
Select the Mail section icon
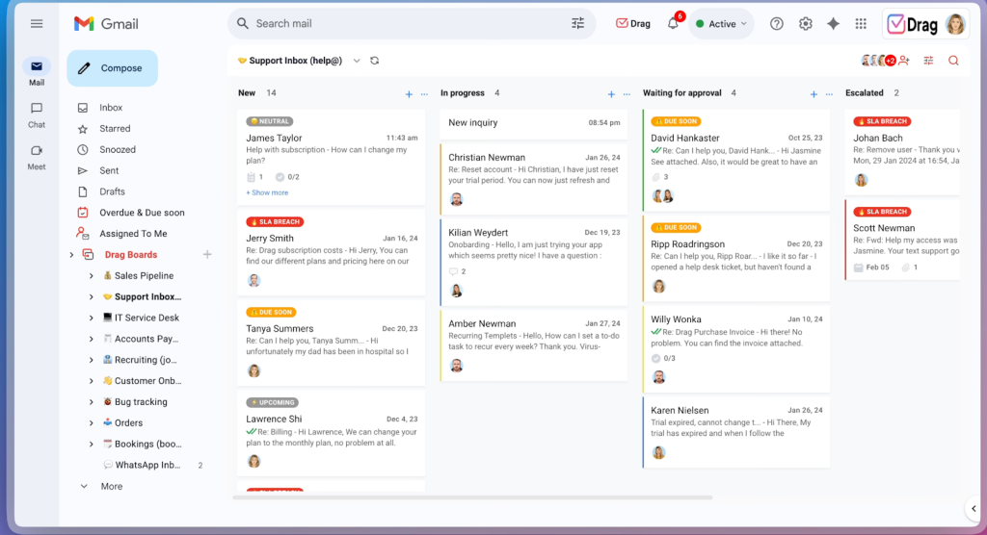(37, 66)
